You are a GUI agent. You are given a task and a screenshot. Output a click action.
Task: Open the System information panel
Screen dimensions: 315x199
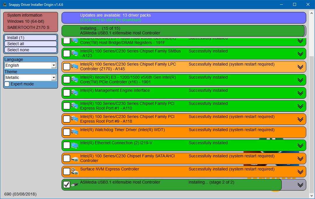click(31, 22)
